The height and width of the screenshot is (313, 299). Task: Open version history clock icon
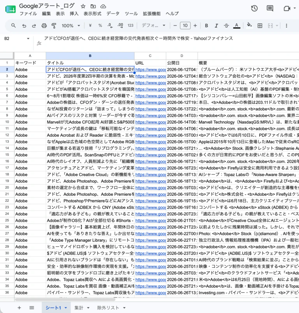(254, 8)
